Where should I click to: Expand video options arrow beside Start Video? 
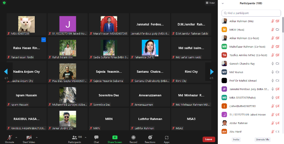coord(37,138)
